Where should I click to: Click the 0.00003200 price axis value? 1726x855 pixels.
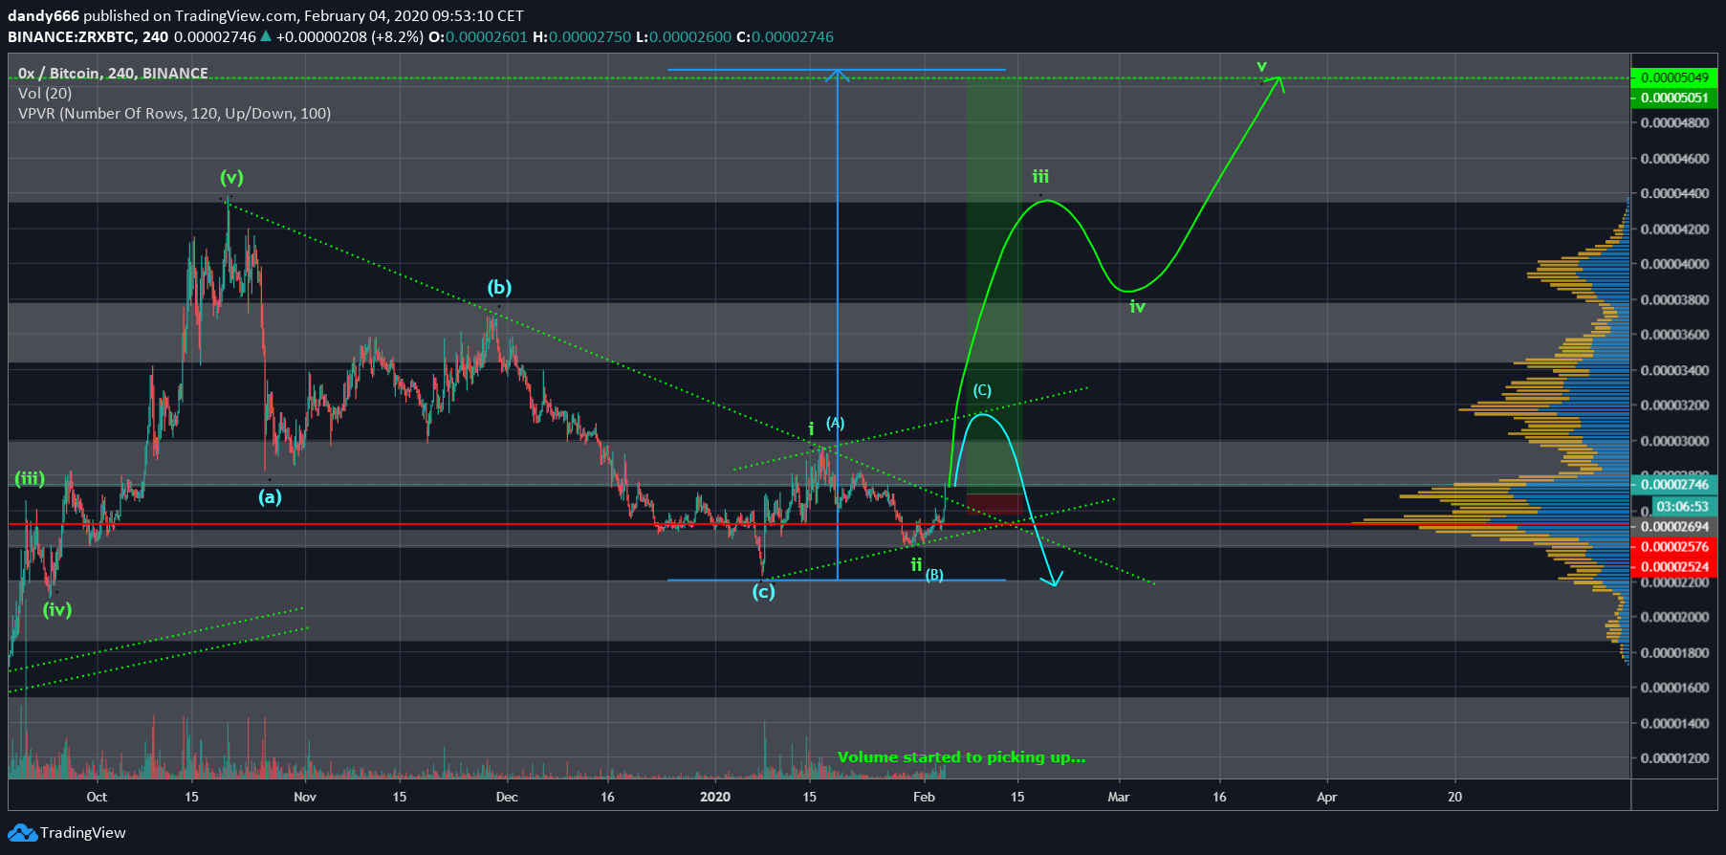[x=1674, y=406]
